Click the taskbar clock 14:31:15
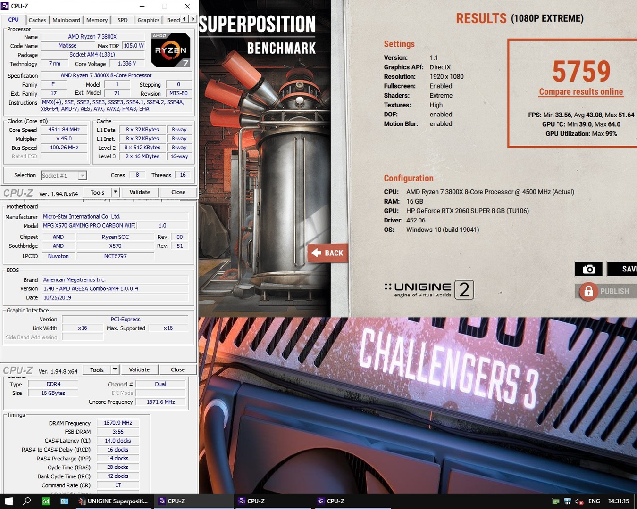 tap(619, 501)
